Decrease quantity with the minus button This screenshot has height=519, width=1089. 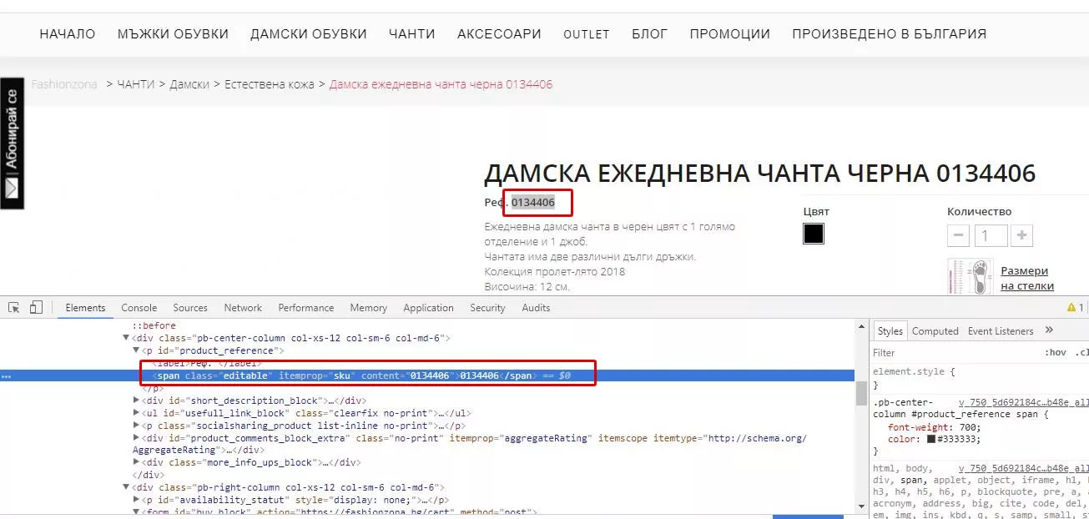[x=959, y=235]
